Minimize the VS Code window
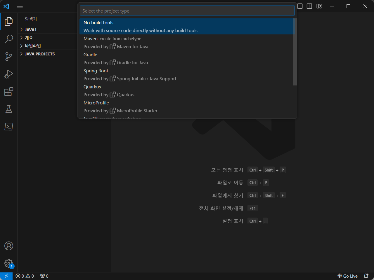374x280 pixels. point(332,6)
